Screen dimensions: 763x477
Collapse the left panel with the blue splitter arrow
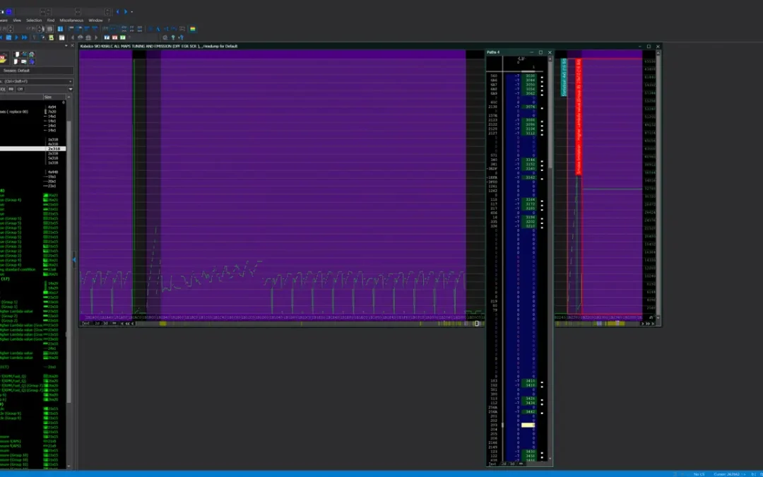(x=74, y=260)
